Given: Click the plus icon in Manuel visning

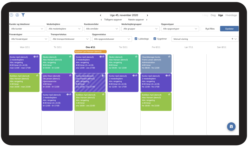Looking at the screenshot, I should click(x=232, y=39).
